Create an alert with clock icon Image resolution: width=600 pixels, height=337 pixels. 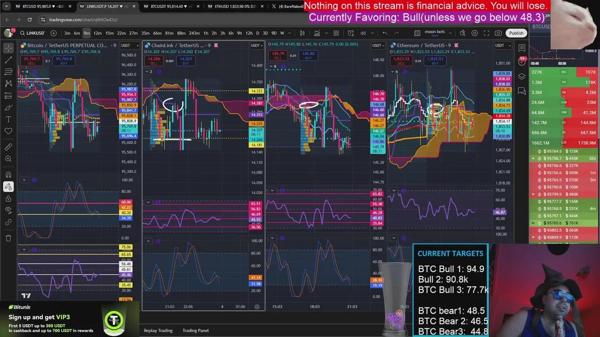(x=351, y=33)
